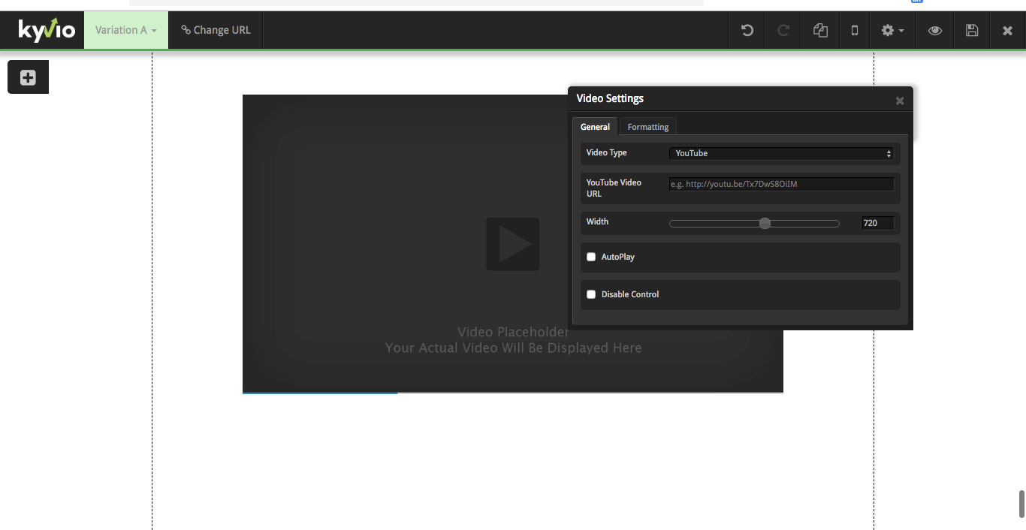Click the YouTube Video URL label
Viewport: 1026px width, 530px height.
coord(614,188)
